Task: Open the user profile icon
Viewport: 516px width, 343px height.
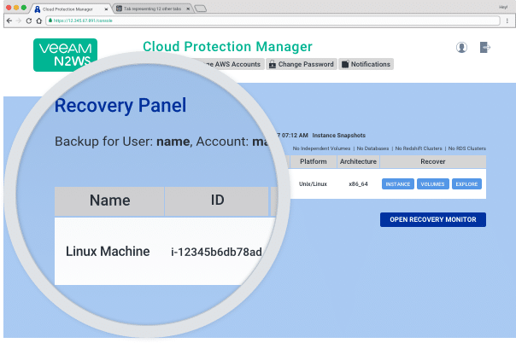Action: 461,47
